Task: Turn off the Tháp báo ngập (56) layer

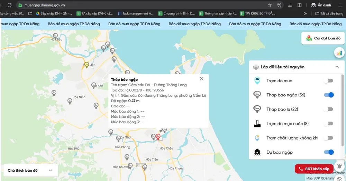Action: tap(329, 95)
